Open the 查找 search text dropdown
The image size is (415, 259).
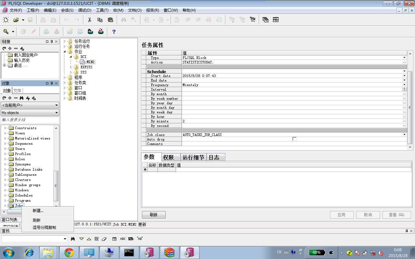click(x=65, y=239)
